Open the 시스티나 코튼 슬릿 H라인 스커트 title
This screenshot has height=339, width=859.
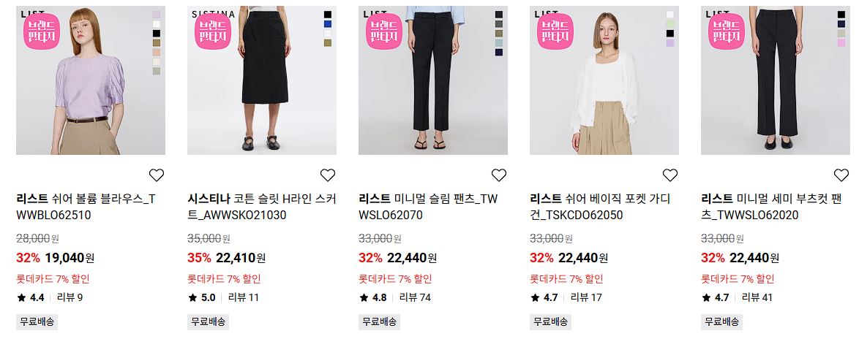[x=262, y=207]
